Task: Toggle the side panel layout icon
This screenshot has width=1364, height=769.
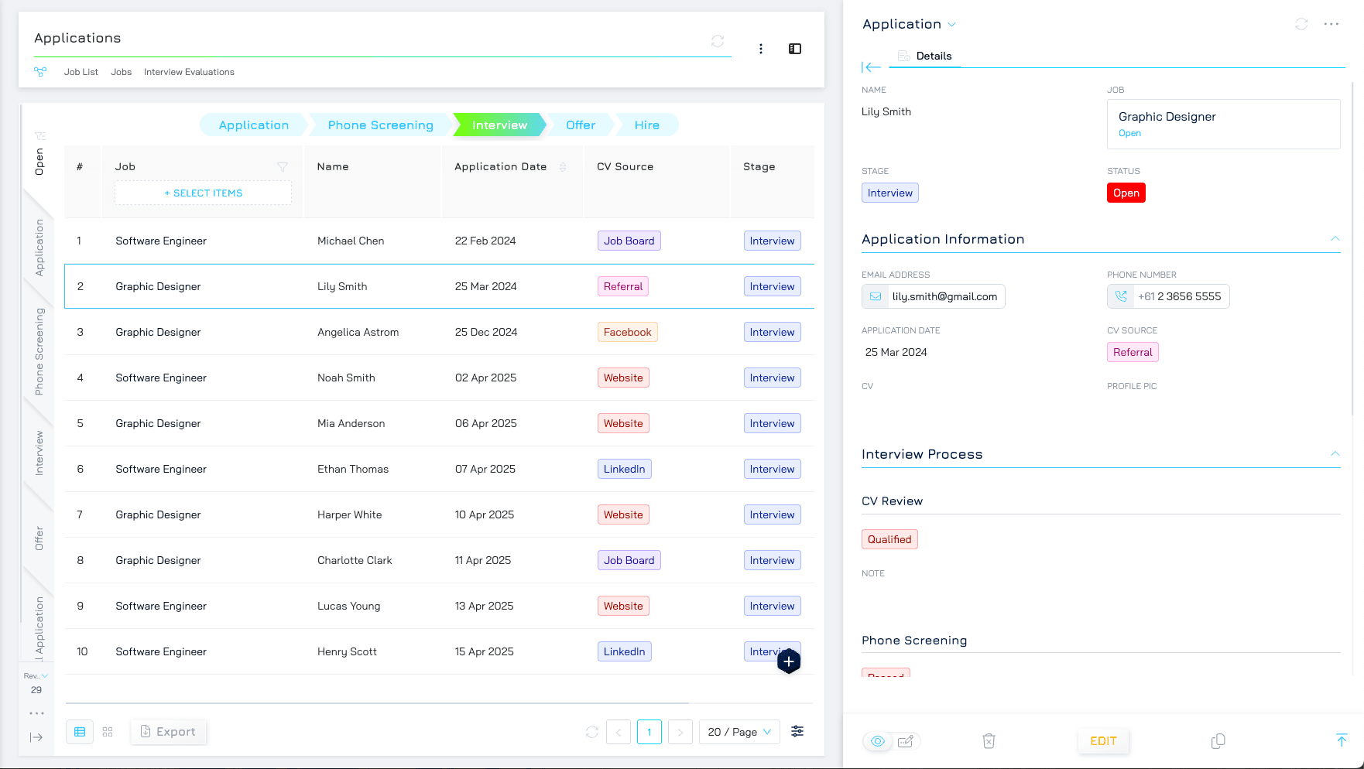Action: click(795, 49)
